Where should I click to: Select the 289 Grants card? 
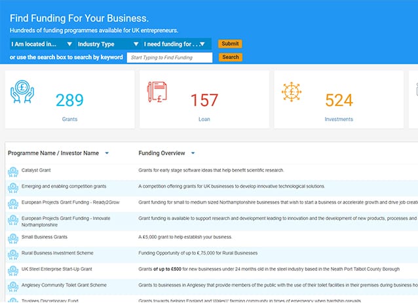coord(69,100)
